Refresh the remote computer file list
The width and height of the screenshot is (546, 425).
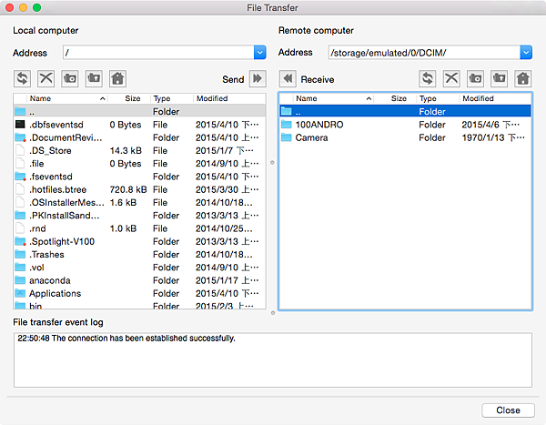[x=428, y=79]
